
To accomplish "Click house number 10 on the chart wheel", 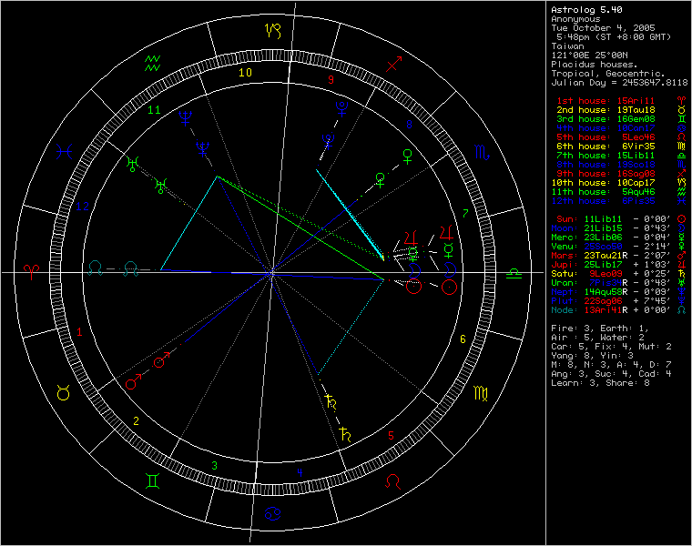I will (245, 73).
